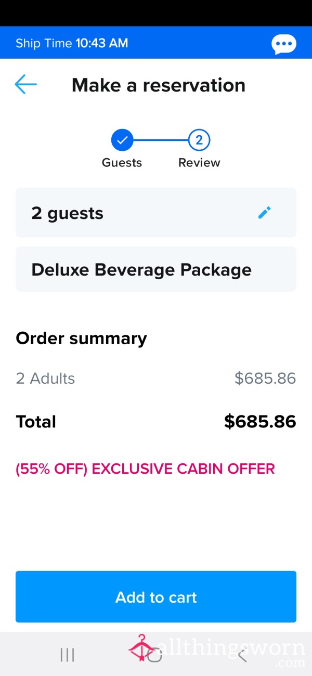Tap the Android home button icon

[155, 655]
